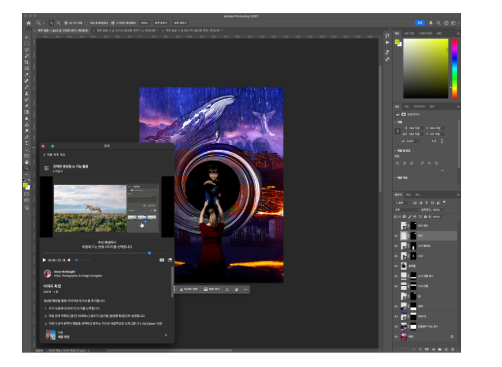Open the rotation angle dropdown in Properties
Screen dimensions: 502x367
[x=419, y=141]
